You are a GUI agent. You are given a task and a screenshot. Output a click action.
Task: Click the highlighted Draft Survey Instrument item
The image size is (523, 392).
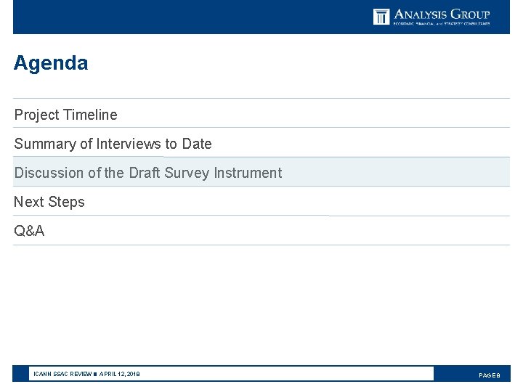coord(148,173)
